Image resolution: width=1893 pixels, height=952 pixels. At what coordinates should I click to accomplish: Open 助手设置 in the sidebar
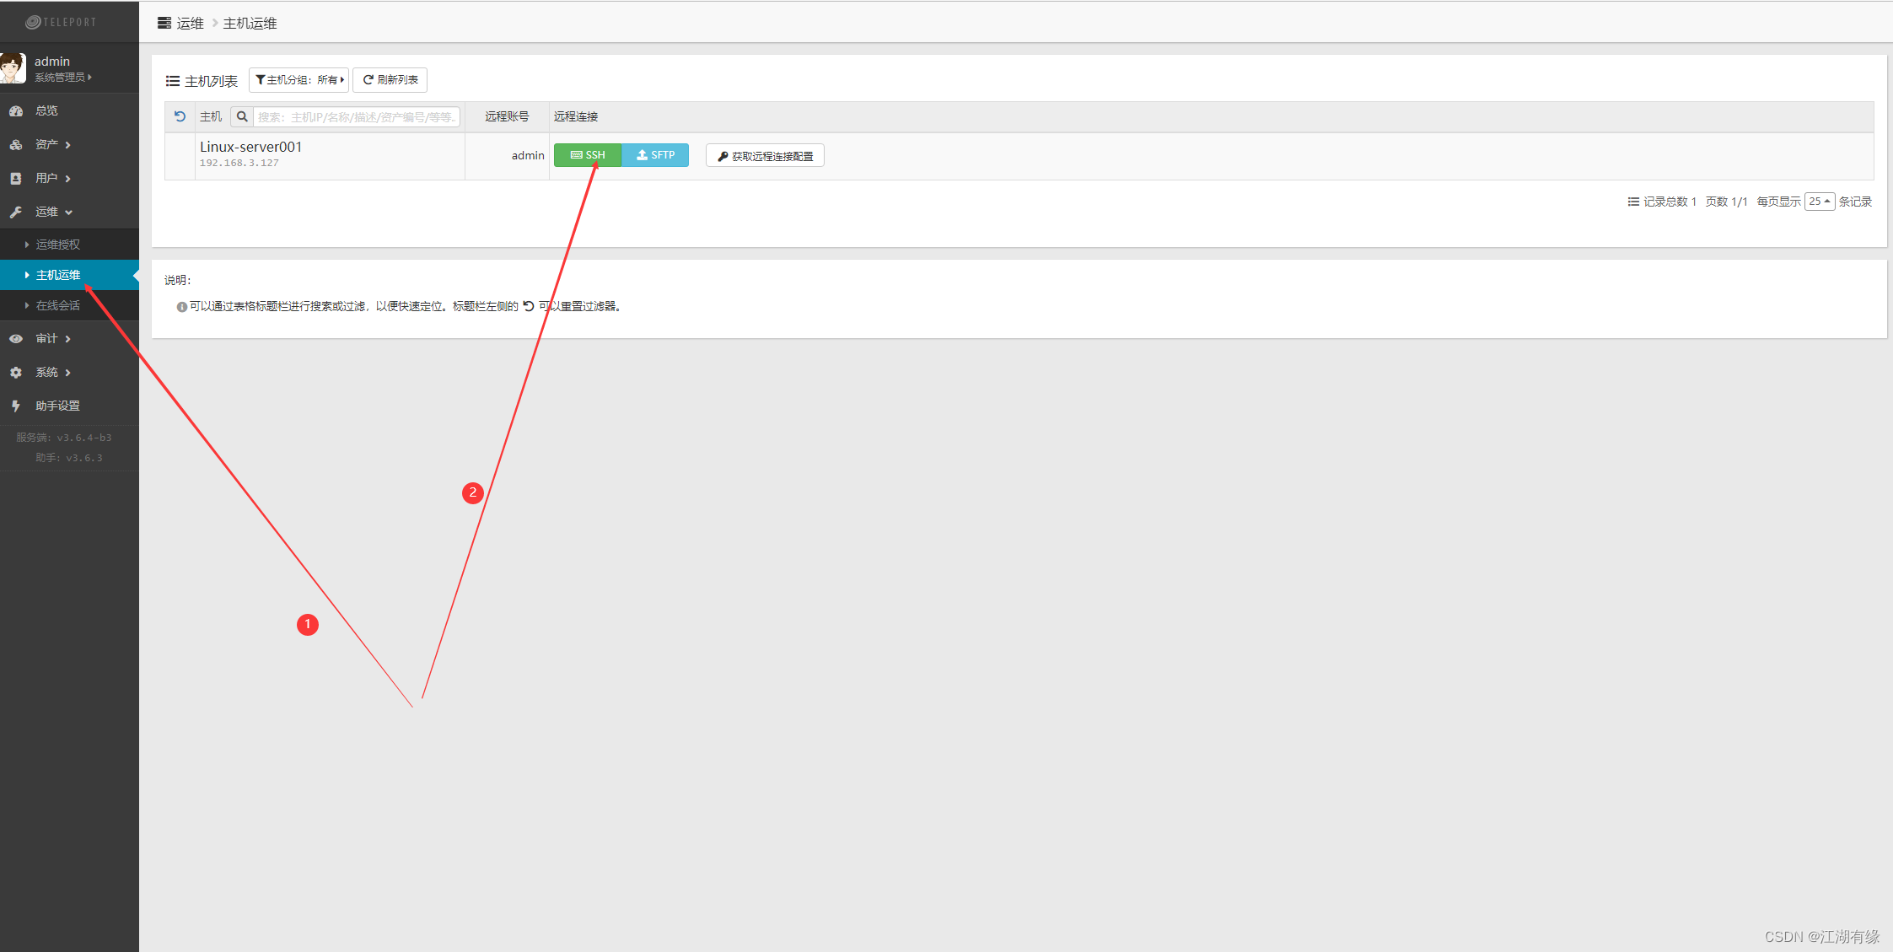[x=57, y=406]
